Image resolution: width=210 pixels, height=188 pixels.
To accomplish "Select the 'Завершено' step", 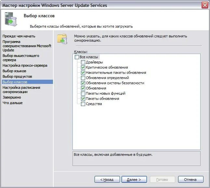I will click(x=12, y=97).
